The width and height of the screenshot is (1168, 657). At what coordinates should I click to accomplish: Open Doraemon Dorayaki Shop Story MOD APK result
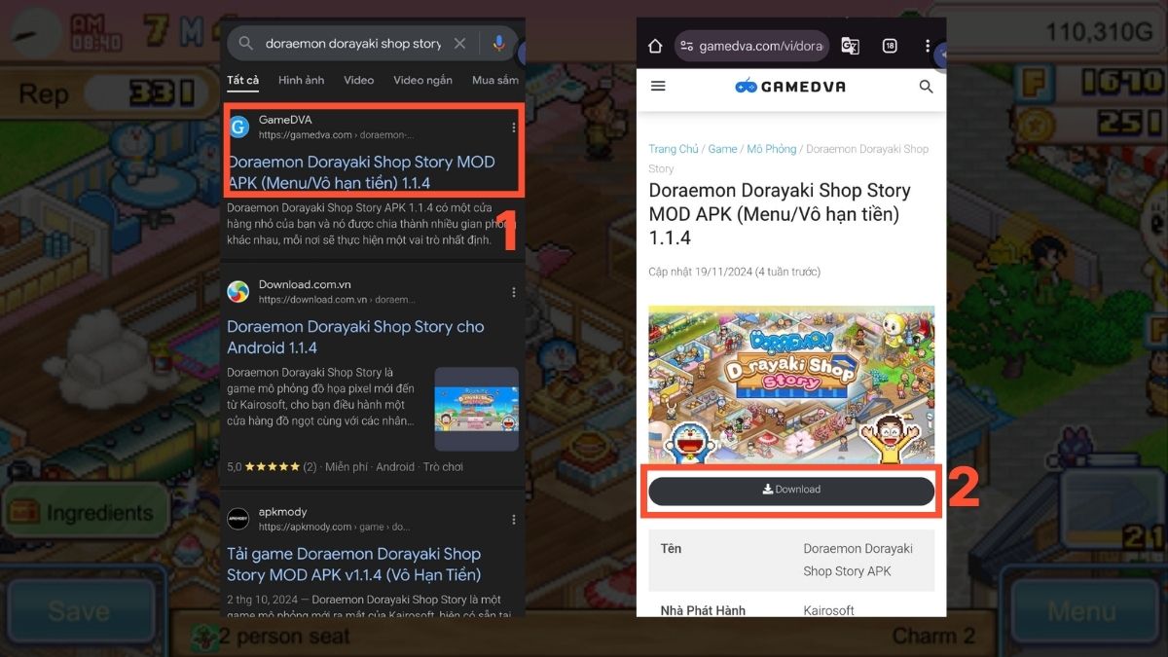pos(361,172)
